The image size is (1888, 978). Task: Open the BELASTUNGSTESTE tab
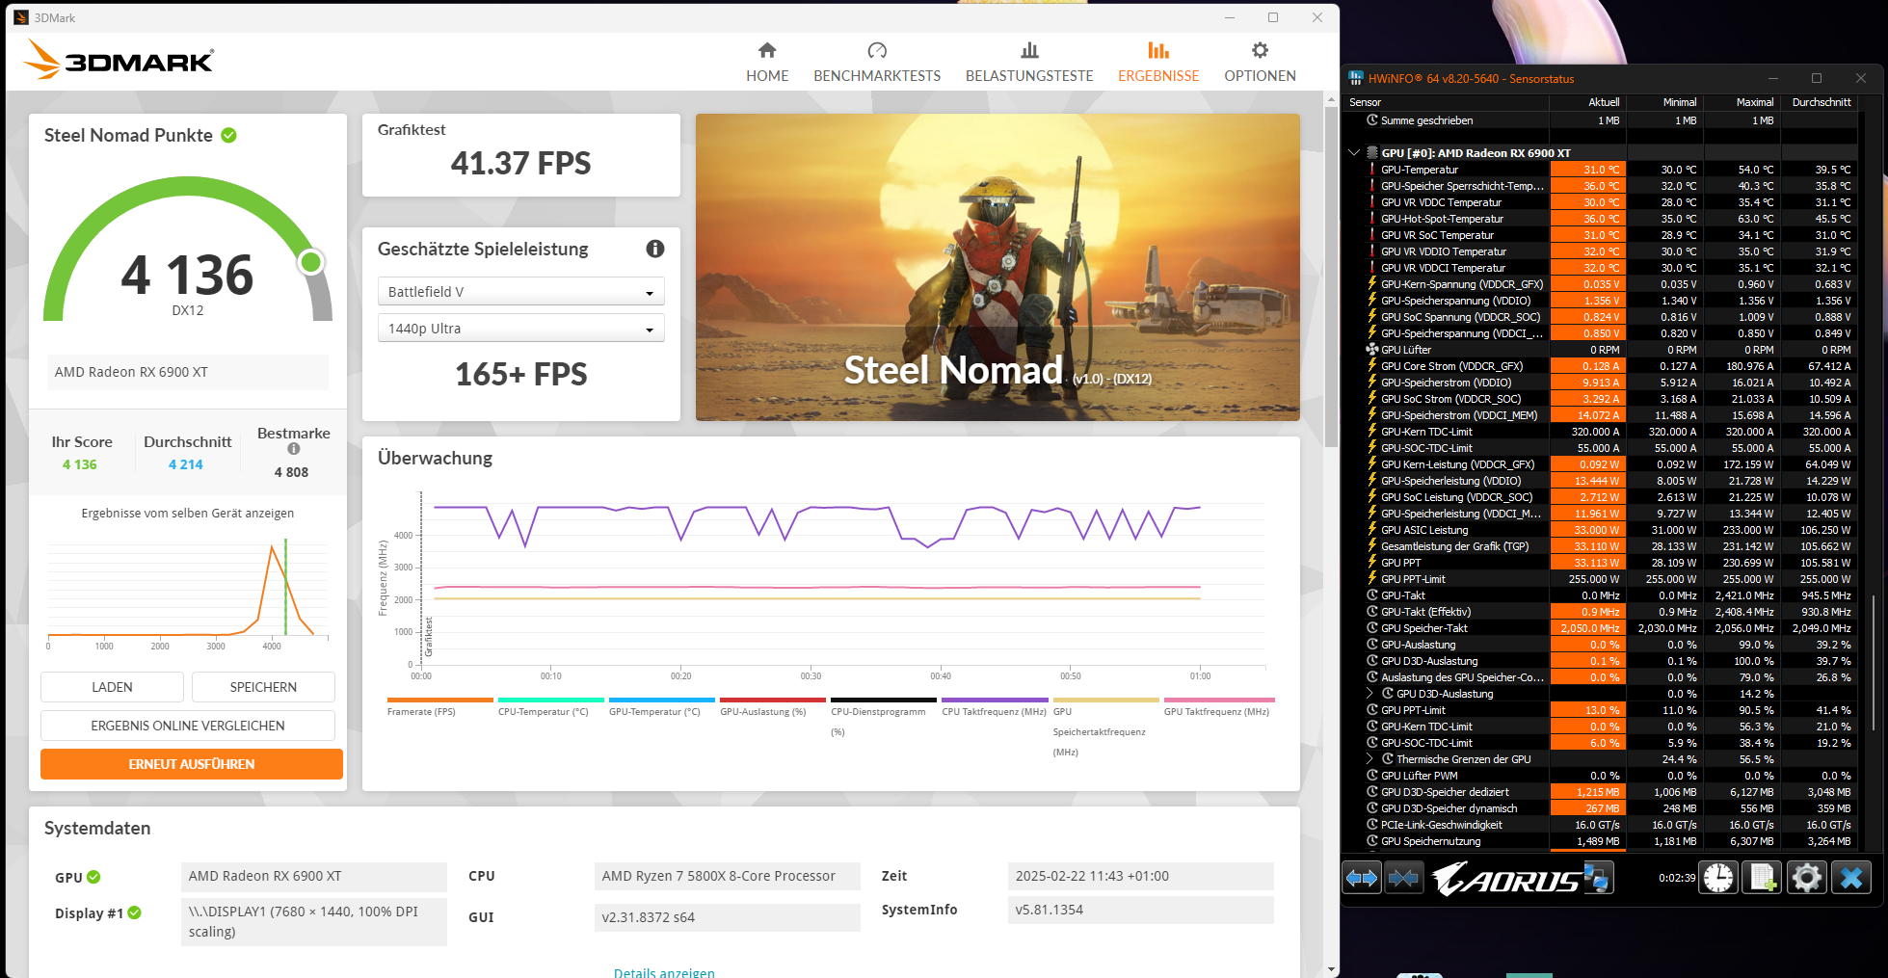[1029, 63]
